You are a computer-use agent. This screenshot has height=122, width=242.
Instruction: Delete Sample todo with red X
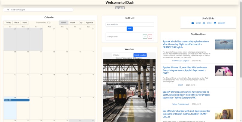point(150,37)
